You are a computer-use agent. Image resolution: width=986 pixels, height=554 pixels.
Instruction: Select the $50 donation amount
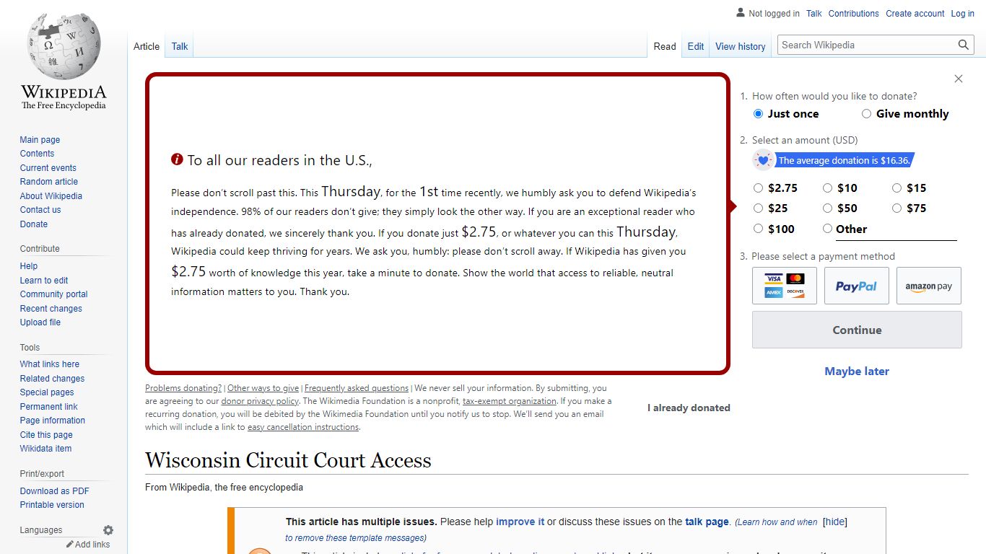[x=827, y=208]
